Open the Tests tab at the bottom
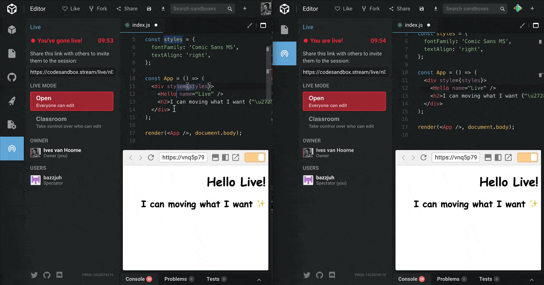The height and width of the screenshot is (285, 544). point(214,279)
